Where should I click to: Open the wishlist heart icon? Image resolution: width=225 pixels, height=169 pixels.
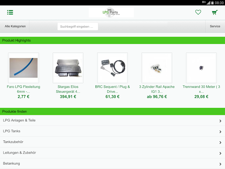pyautogui.click(x=198, y=12)
